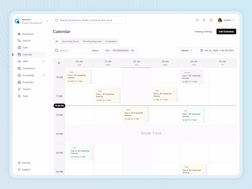
Task: Switch to Completed tab
Action: click(111, 41)
